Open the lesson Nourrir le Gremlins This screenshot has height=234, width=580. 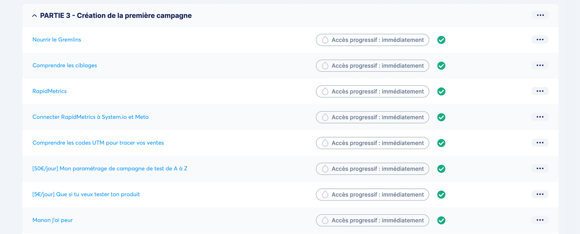coord(57,40)
